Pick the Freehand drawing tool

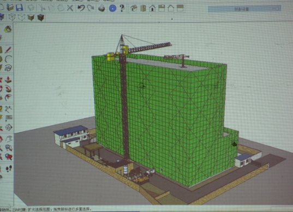click(x=8, y=68)
